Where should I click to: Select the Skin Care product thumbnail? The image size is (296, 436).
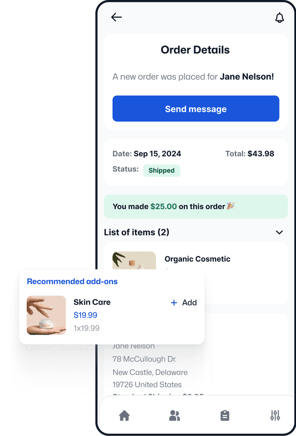tap(46, 315)
